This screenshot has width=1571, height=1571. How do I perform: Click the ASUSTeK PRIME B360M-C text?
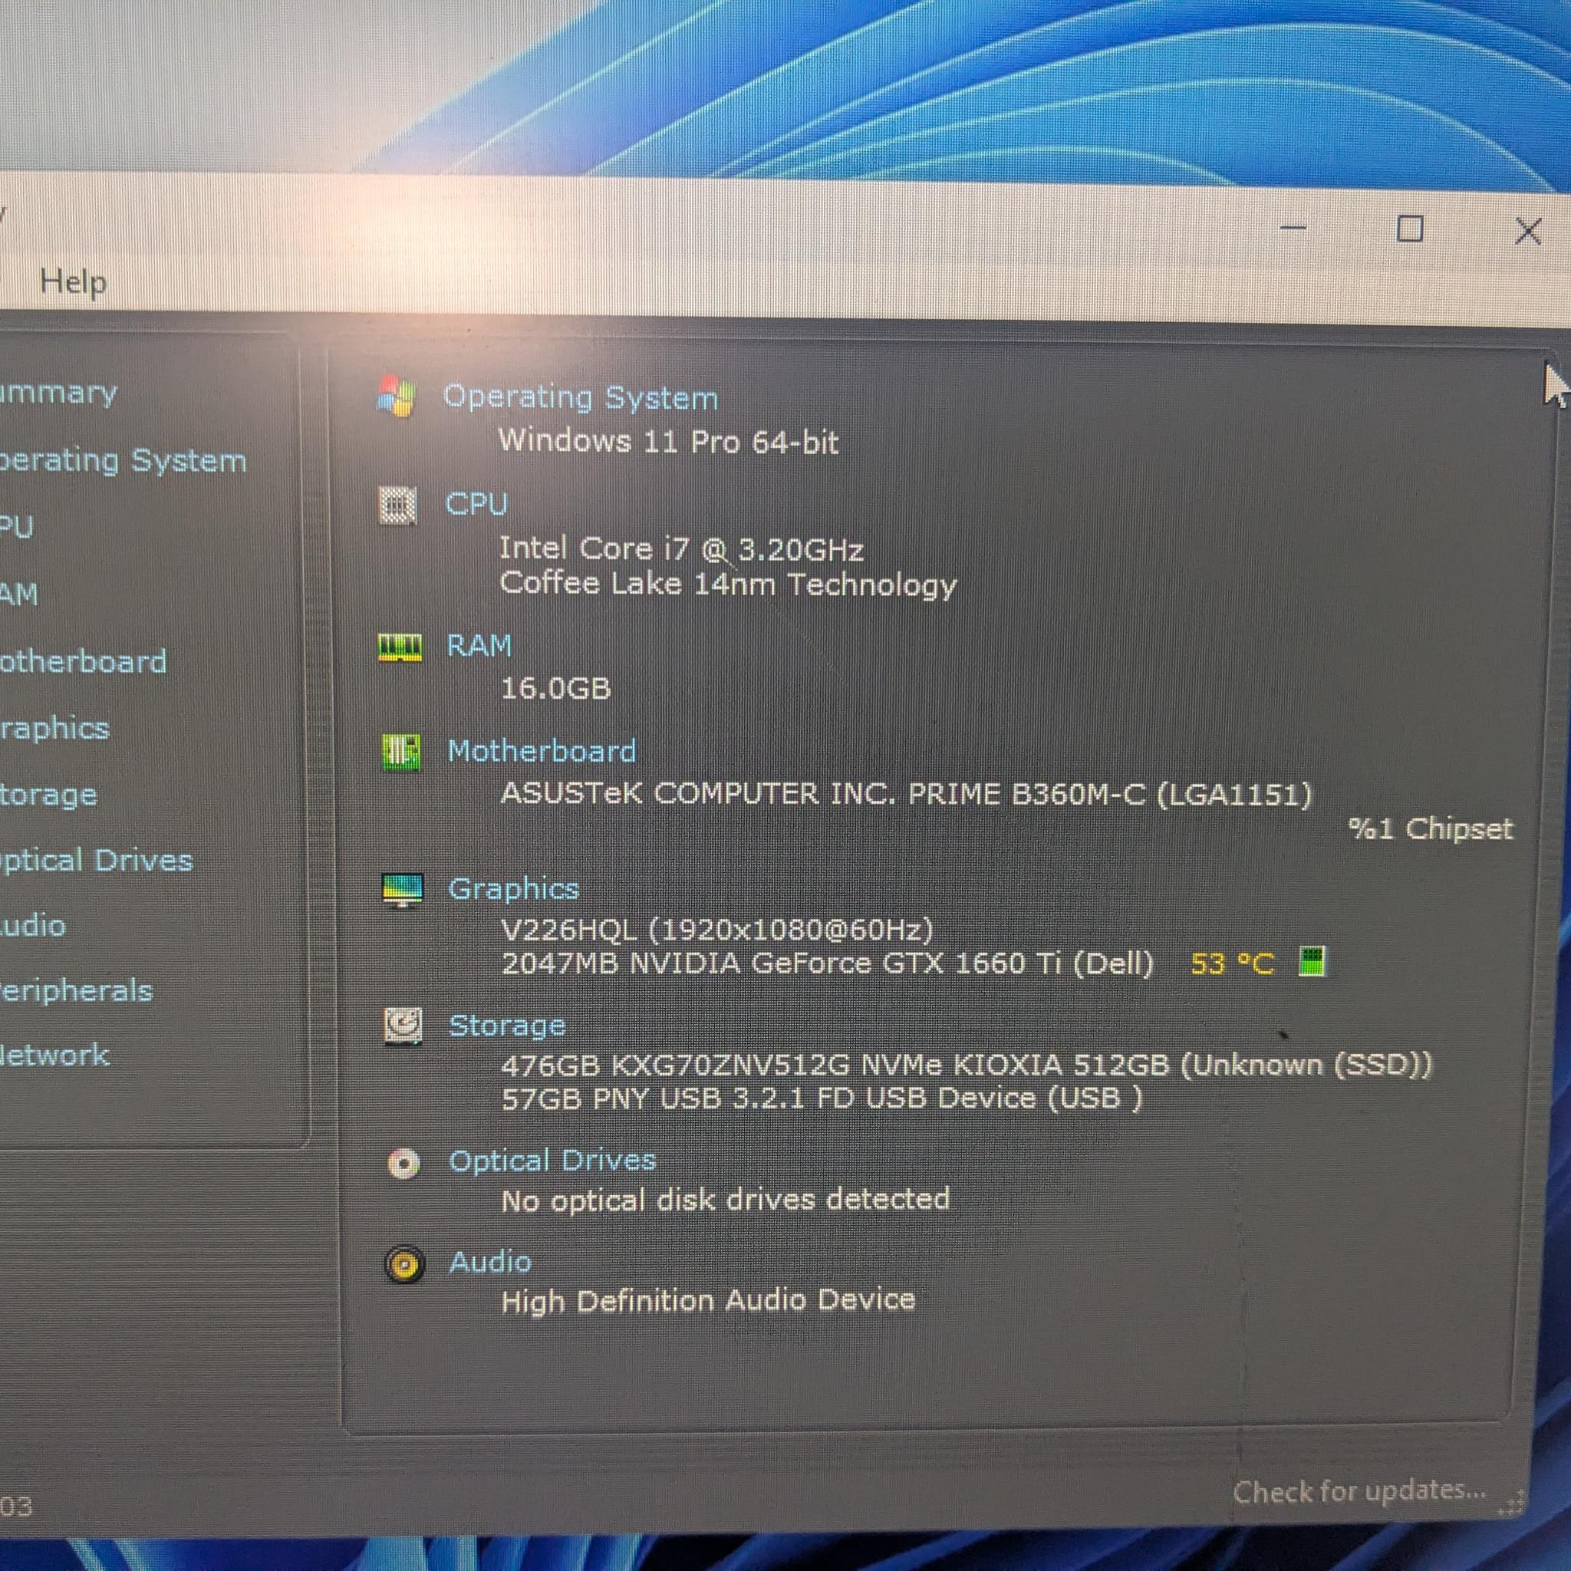tap(906, 794)
